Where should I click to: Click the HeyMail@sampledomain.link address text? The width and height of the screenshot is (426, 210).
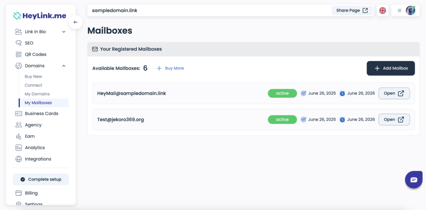(x=131, y=93)
